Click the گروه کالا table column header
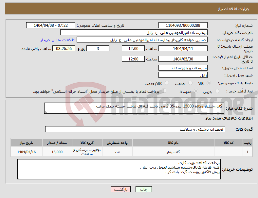Screen dimensions: 258x198 tap(87, 143)
